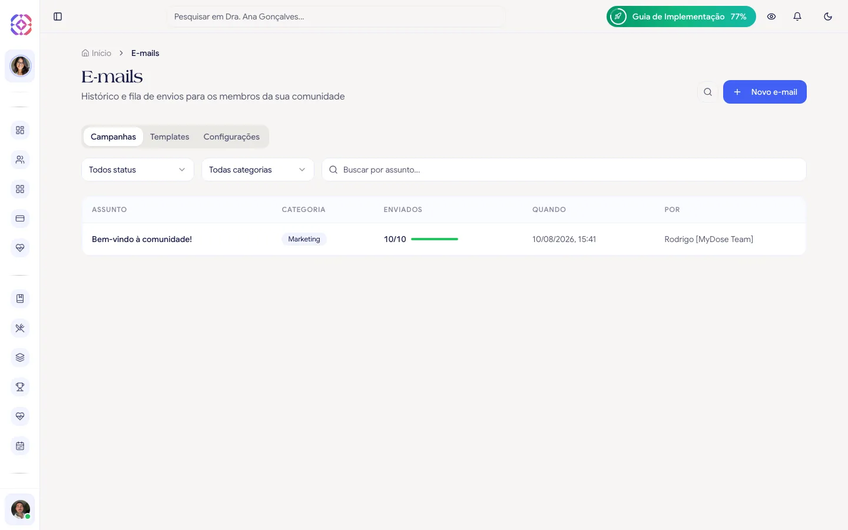
Task: Open the bookmark book sidebar icon
Action: (20, 299)
